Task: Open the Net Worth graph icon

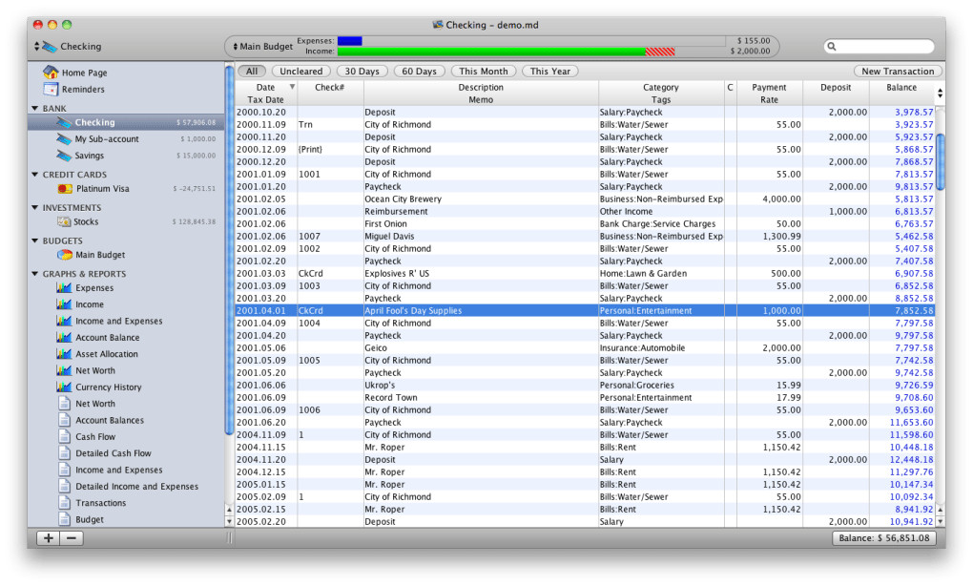Action: click(64, 370)
